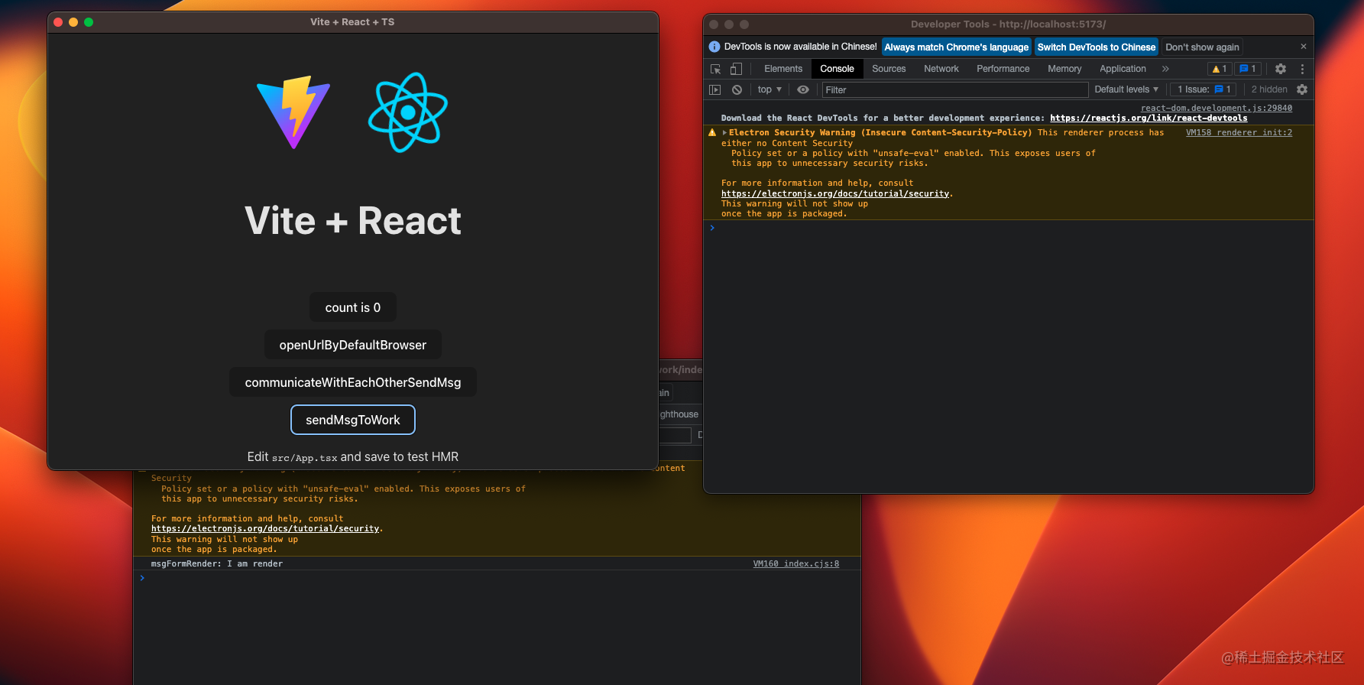Open electronjs security link in front DevTools

point(835,194)
